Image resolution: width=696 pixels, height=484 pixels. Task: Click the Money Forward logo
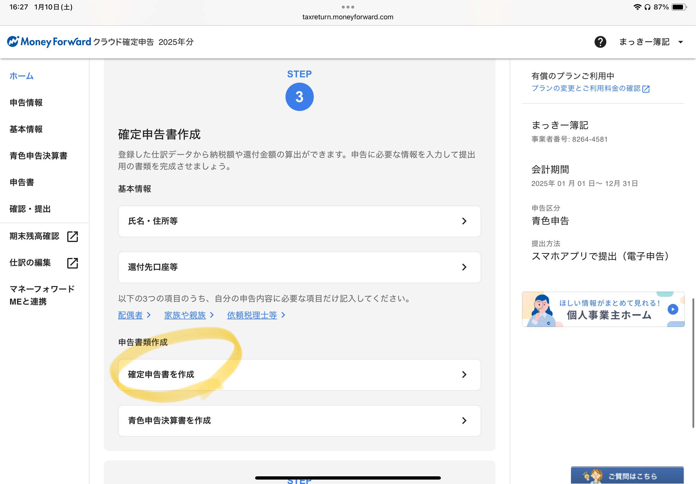[x=49, y=42]
